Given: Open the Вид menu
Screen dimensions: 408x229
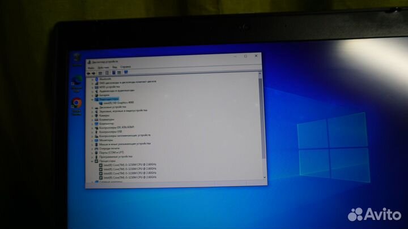Looking at the screenshot, I should pyautogui.click(x=114, y=67).
